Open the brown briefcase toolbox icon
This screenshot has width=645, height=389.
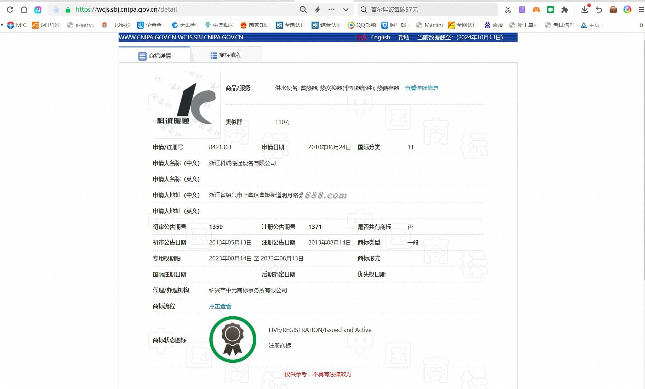613,10
